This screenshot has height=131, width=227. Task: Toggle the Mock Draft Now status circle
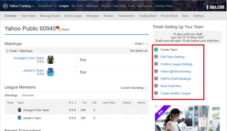tap(156, 86)
